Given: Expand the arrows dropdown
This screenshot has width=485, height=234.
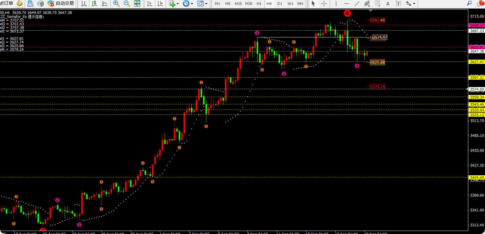Looking at the screenshot, I should (x=414, y=4).
